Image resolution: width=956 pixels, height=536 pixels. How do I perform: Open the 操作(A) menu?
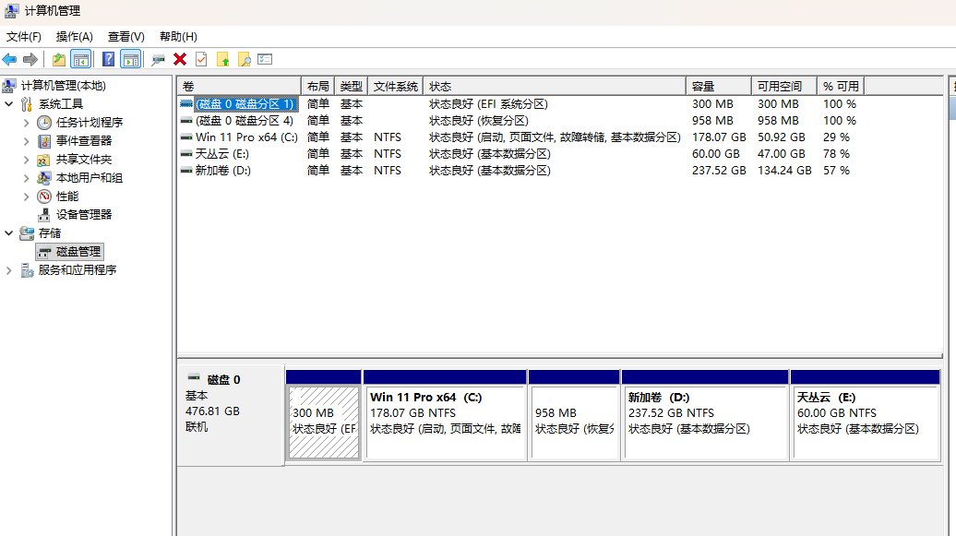coord(74,36)
